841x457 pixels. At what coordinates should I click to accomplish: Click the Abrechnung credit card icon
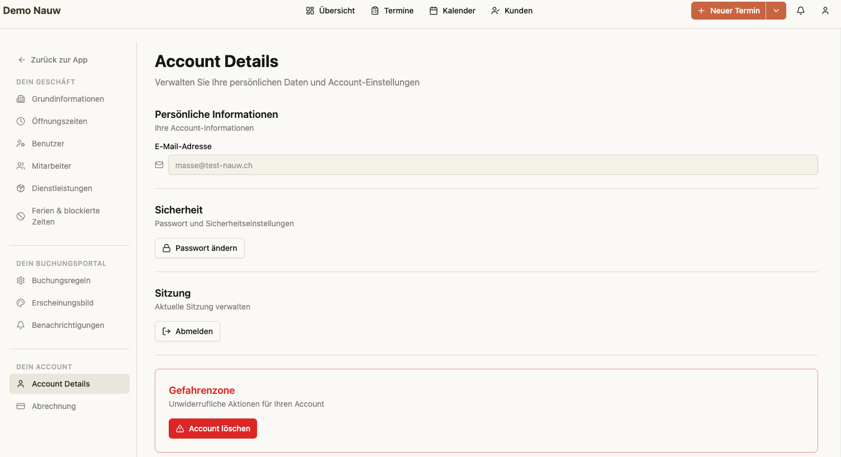click(21, 406)
